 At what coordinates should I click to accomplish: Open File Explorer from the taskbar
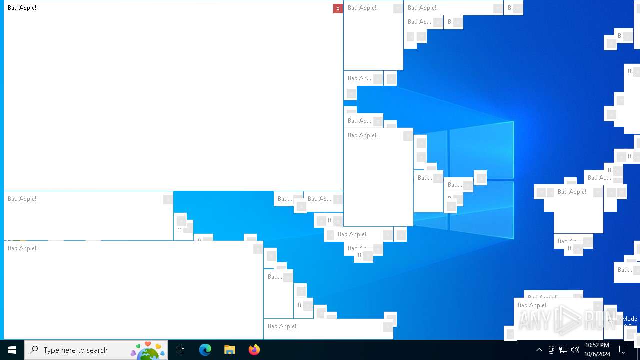(x=230, y=350)
